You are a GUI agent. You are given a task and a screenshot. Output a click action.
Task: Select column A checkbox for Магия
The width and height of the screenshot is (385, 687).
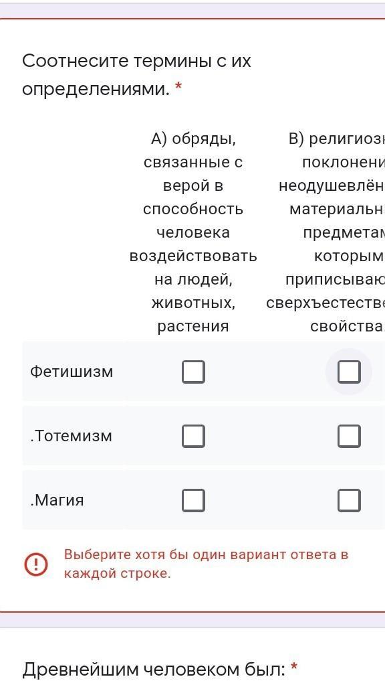[193, 500]
